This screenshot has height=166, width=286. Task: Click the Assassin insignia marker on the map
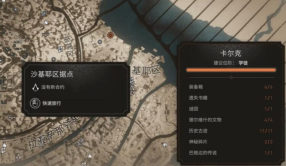coord(18,157)
